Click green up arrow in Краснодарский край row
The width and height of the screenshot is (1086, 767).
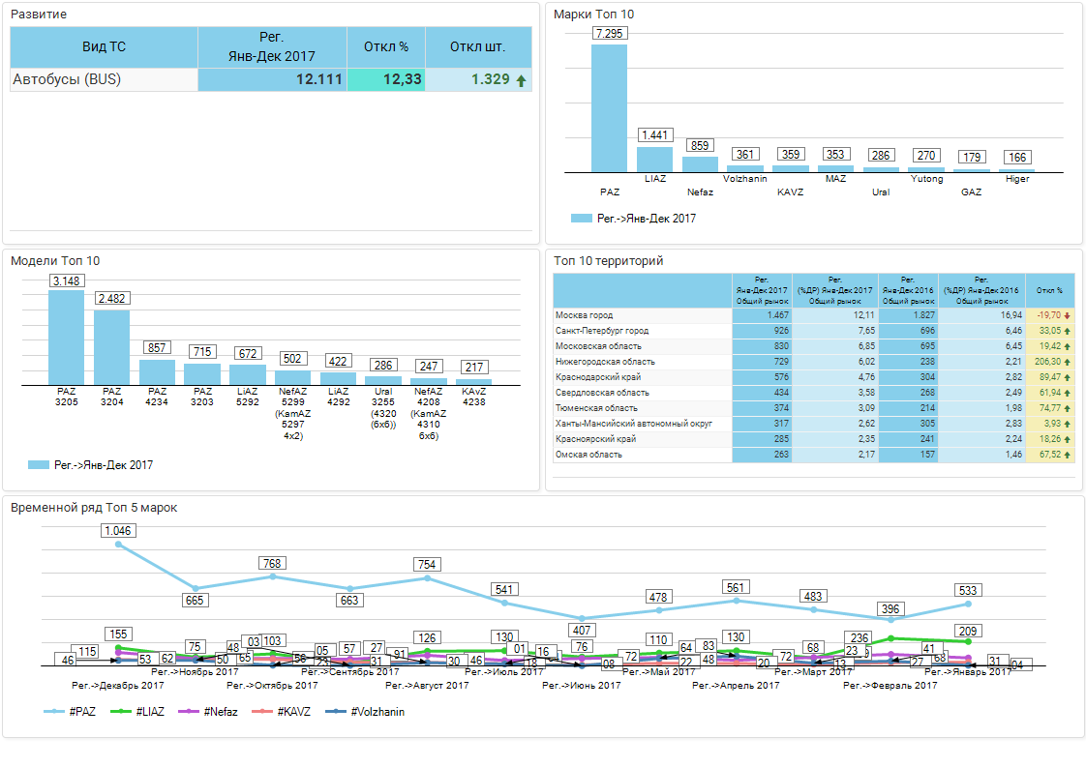tap(1067, 377)
